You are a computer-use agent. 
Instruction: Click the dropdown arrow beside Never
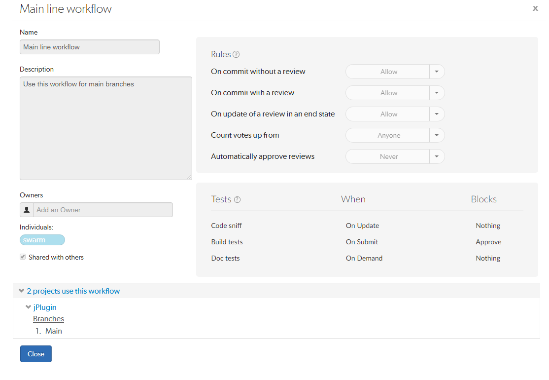click(437, 156)
